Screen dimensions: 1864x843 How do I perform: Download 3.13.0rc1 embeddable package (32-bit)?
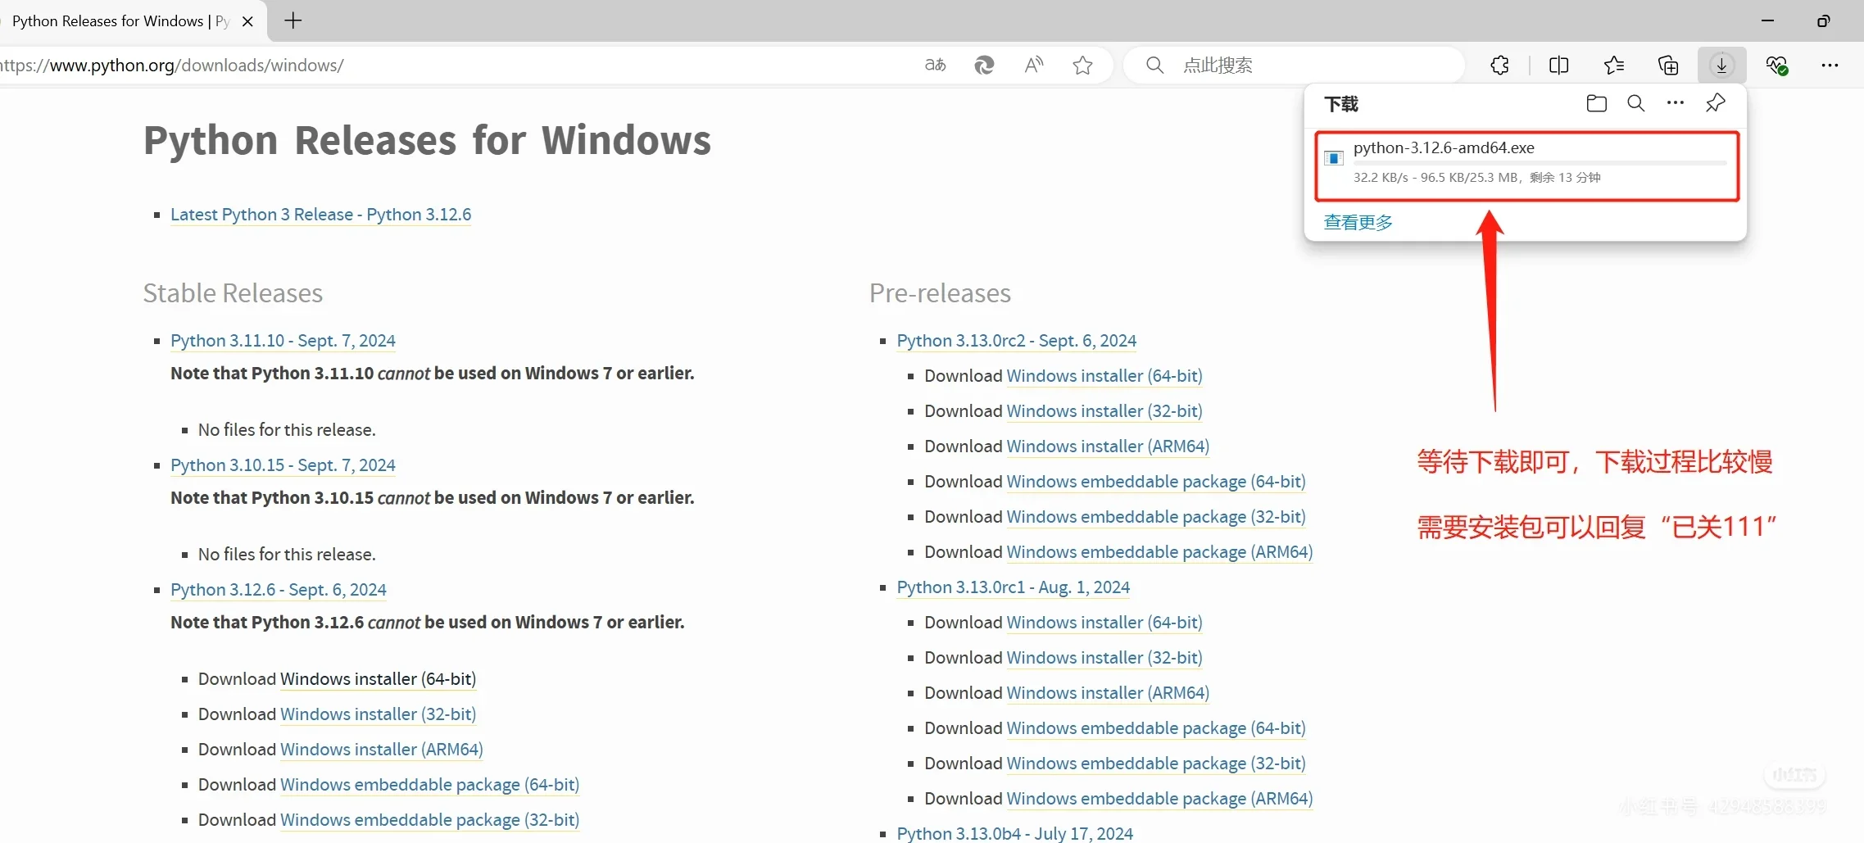(1156, 764)
